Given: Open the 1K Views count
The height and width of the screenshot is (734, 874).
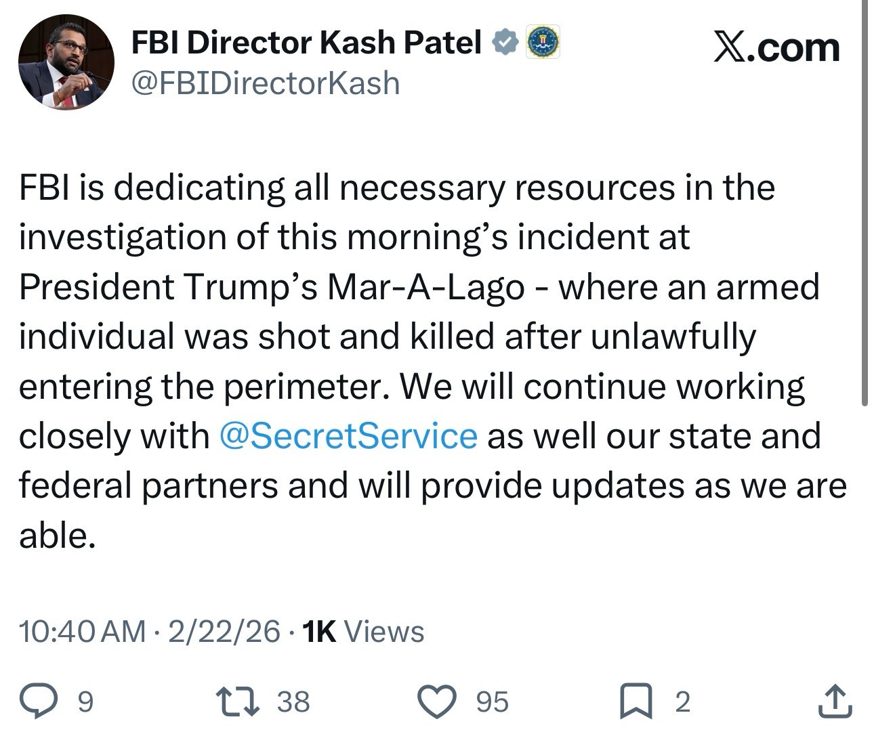Looking at the screenshot, I should click(362, 631).
